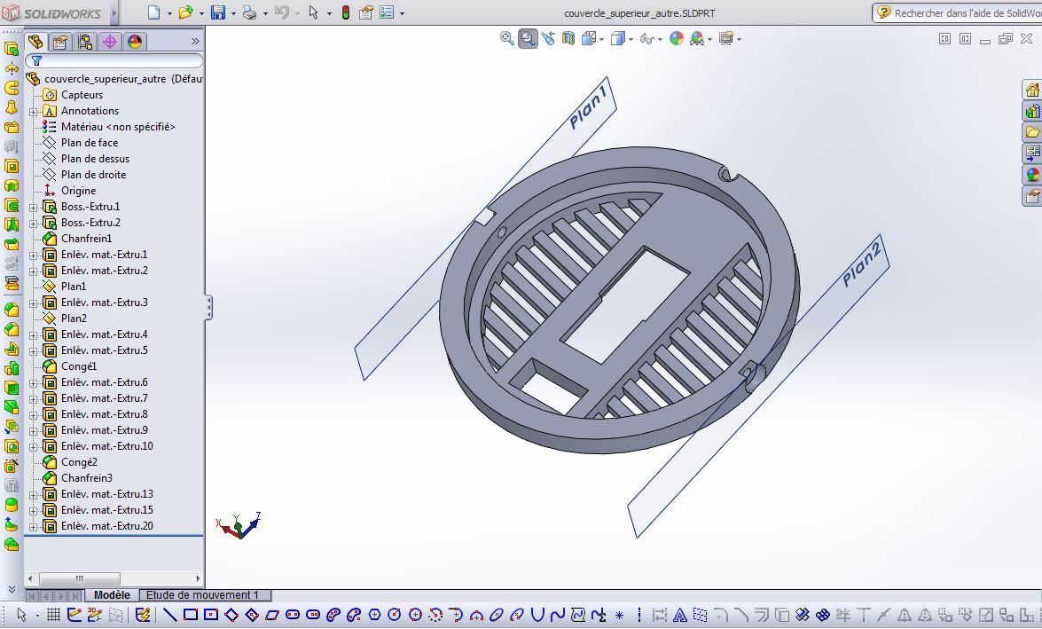Toggle the Section View icon

click(x=568, y=38)
